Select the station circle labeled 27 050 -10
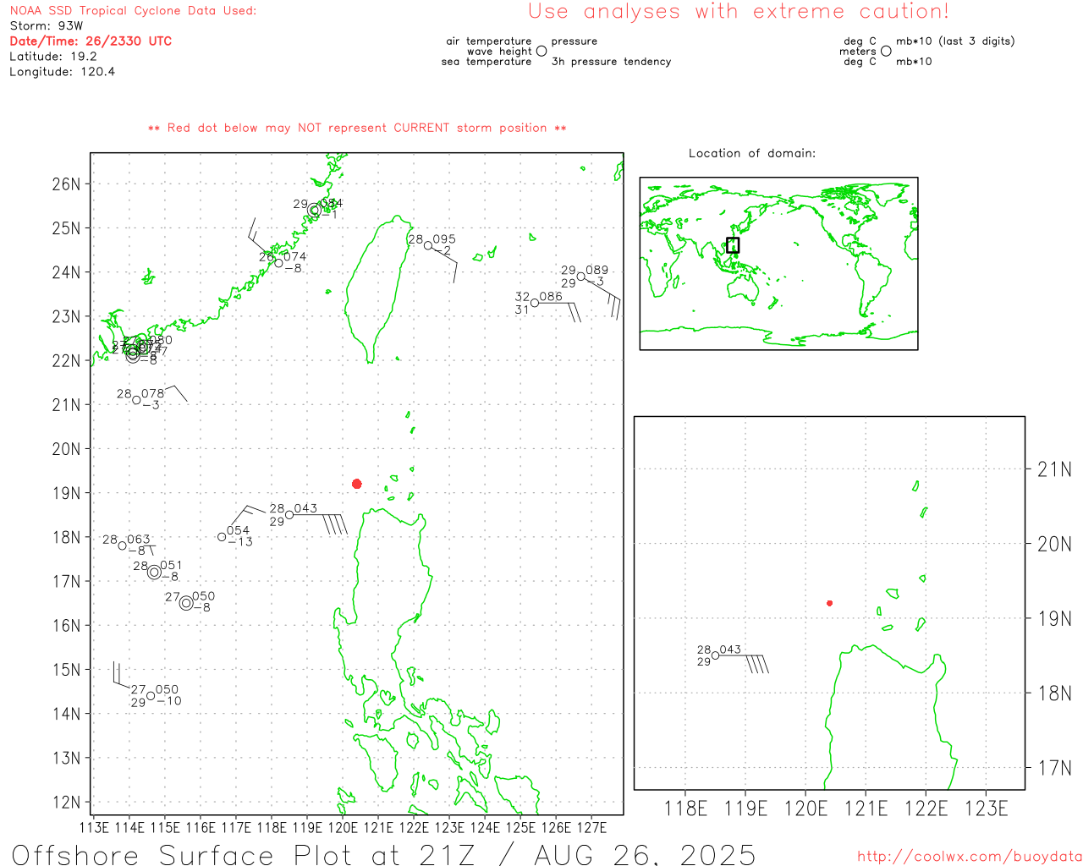Image resolution: width=1083 pixels, height=866 pixels. pos(151,696)
